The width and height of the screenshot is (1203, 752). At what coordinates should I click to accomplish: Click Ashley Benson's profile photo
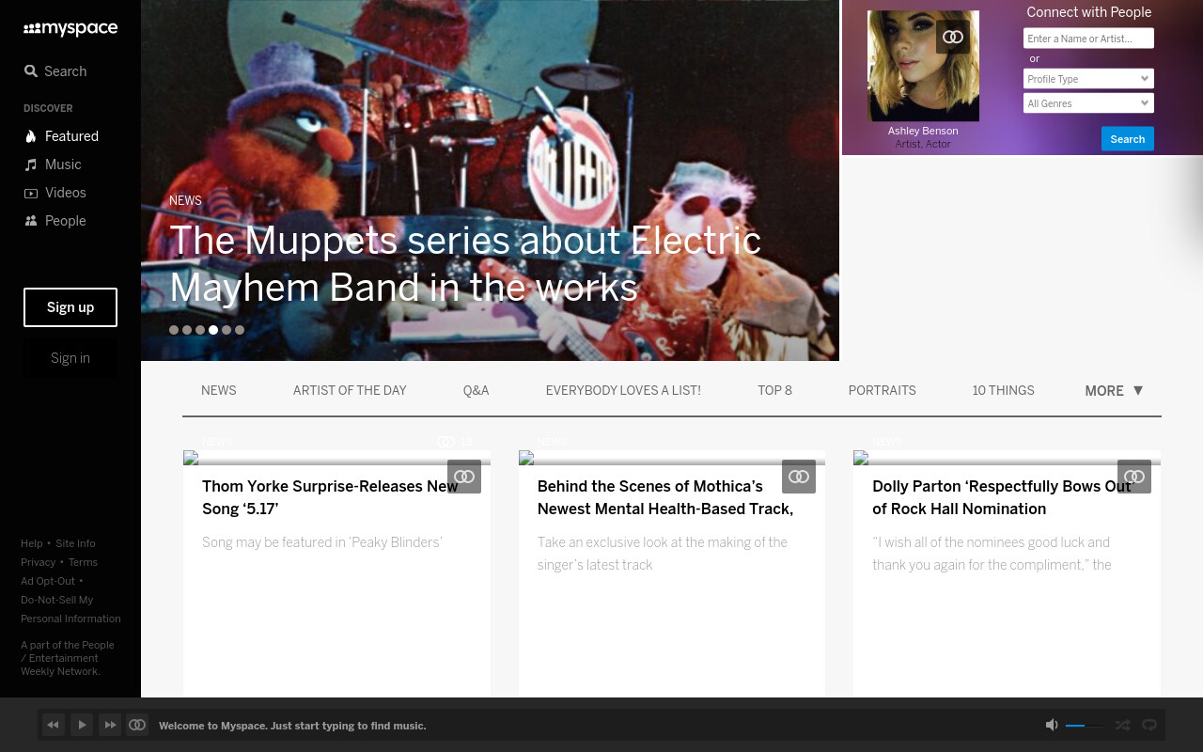point(923,66)
